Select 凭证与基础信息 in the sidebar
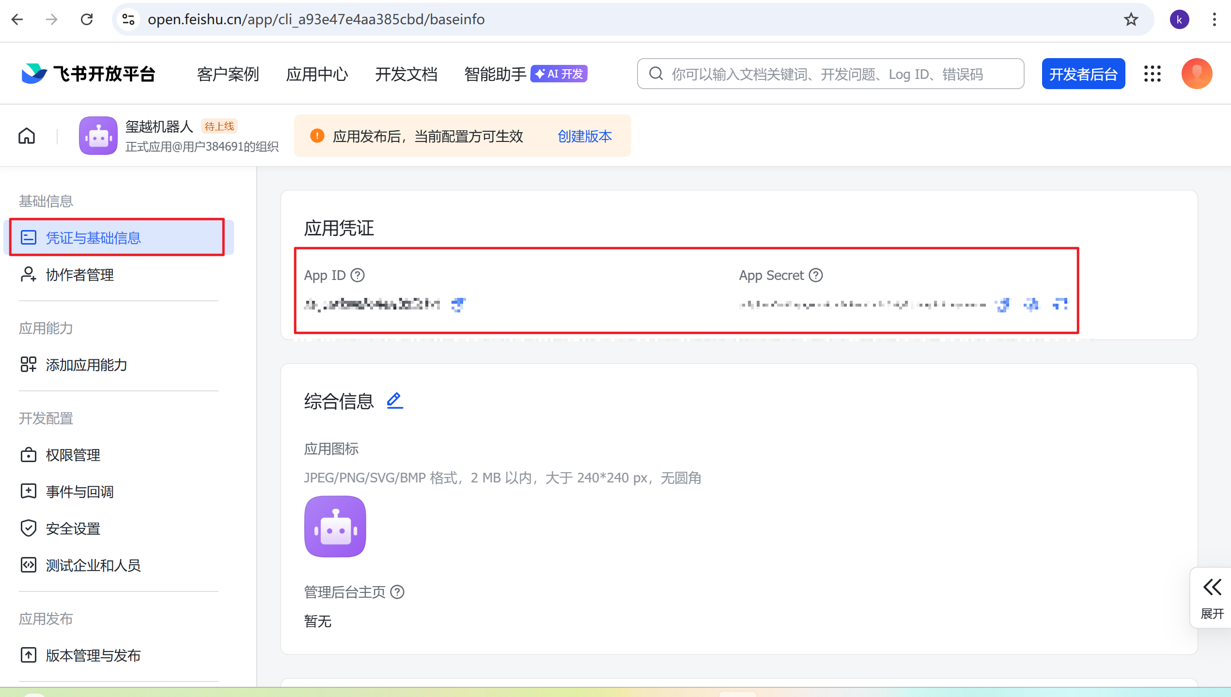This screenshot has width=1231, height=697. (119, 237)
